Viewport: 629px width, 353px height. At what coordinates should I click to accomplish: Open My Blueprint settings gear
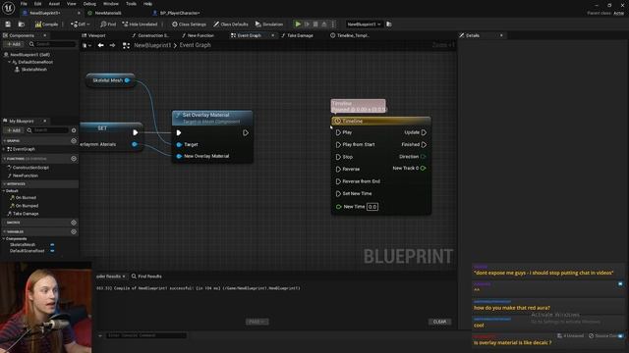[x=74, y=130]
